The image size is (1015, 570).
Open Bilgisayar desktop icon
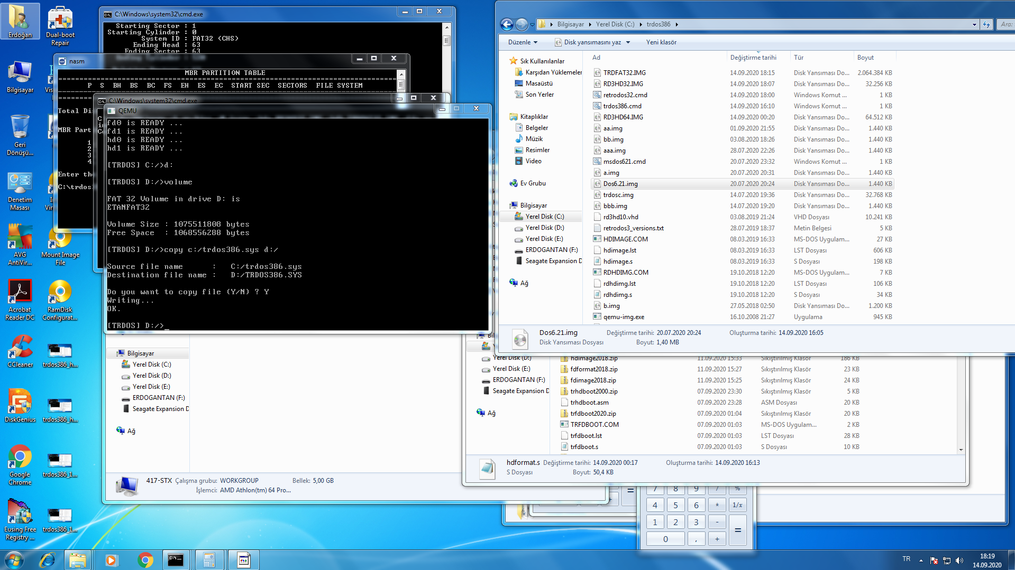tap(20, 77)
